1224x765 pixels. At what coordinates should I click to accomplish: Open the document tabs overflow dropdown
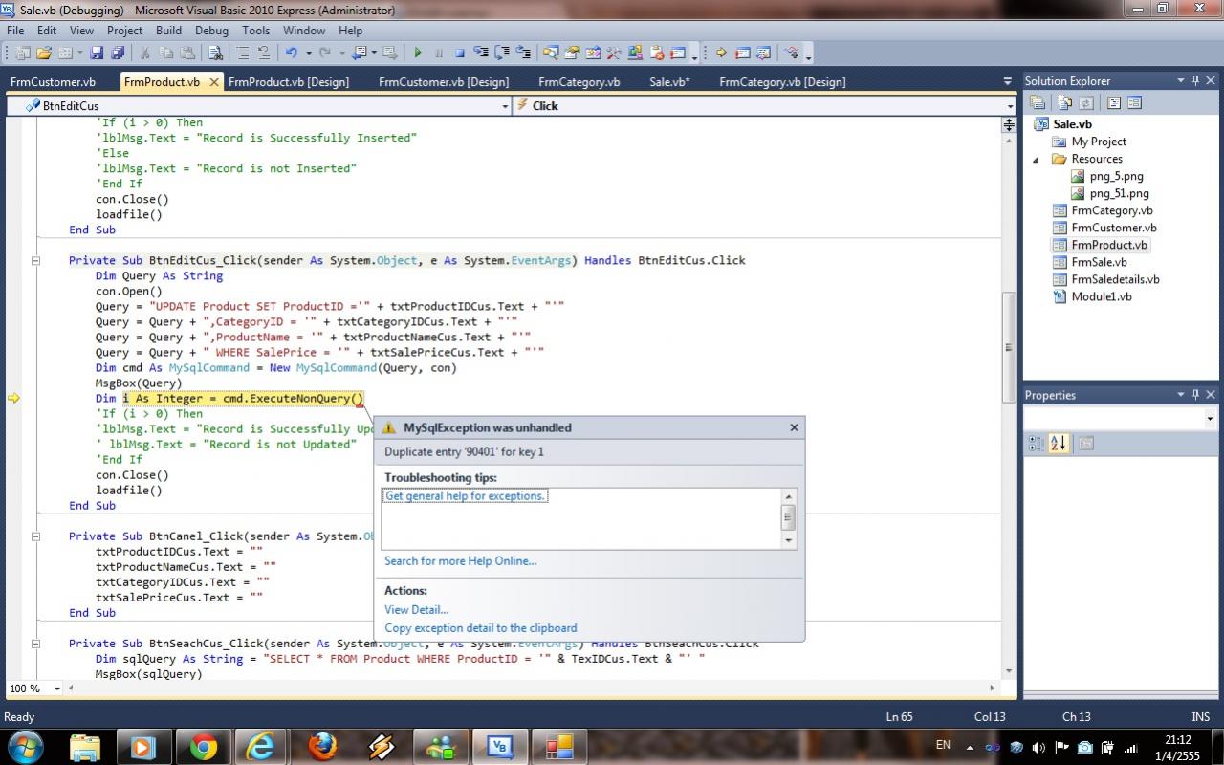pos(1007,82)
